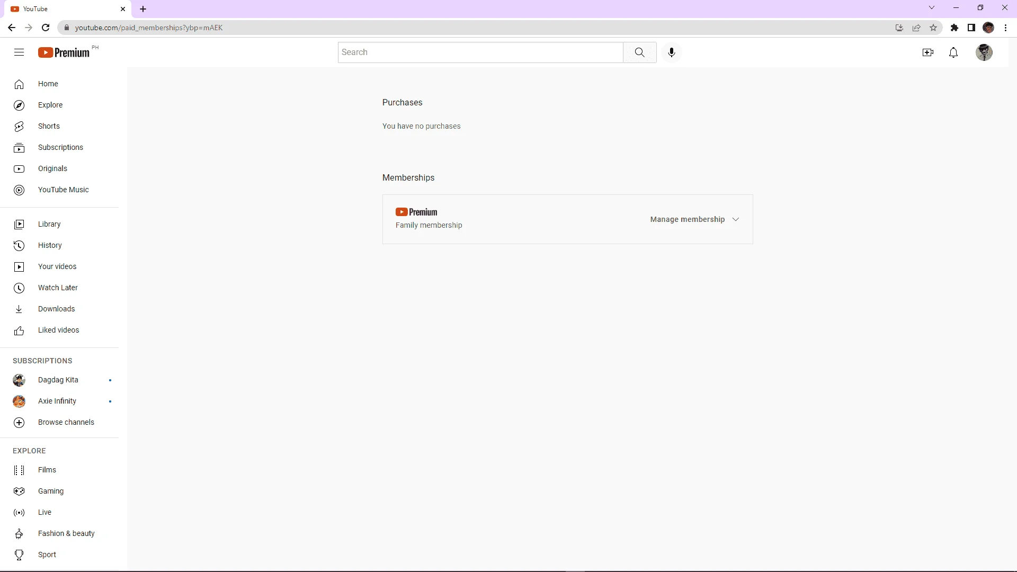Click the YouTube Premium logo
Screen dimensions: 1017x572
tap(64, 52)
